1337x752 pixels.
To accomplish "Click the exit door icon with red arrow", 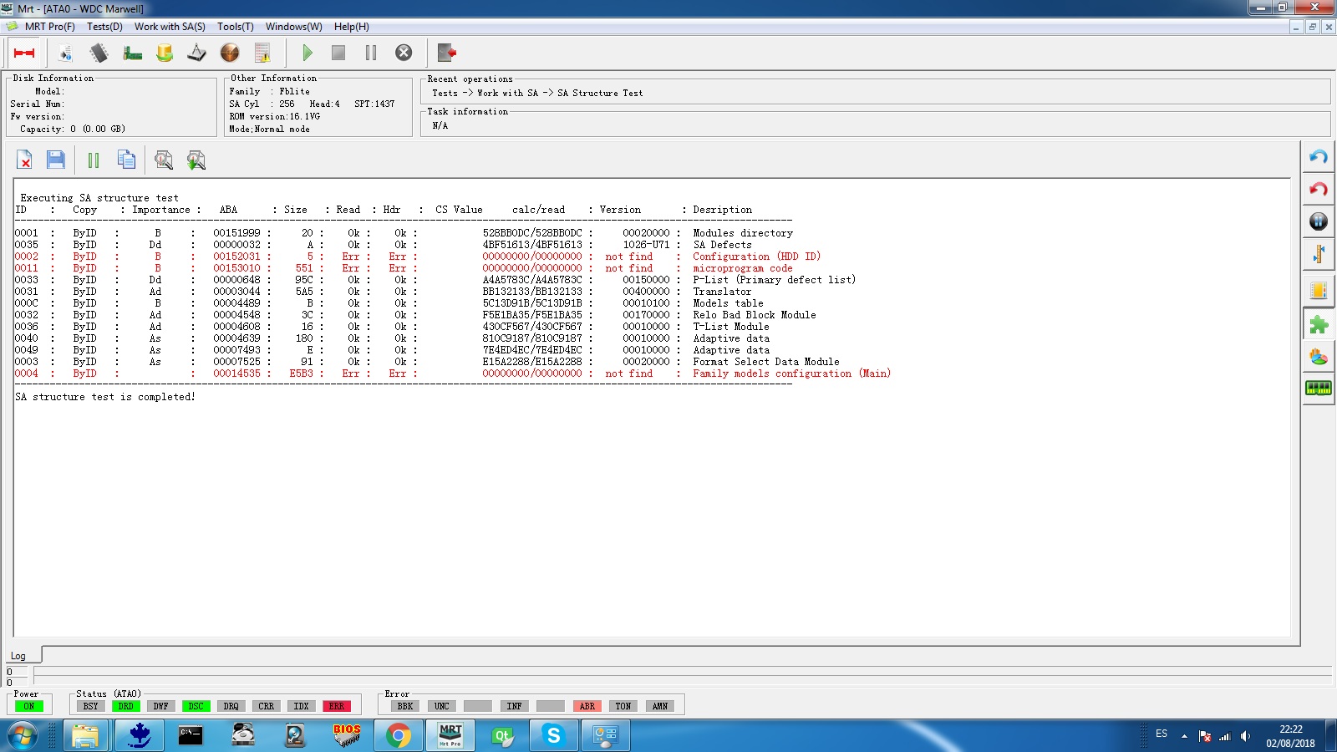I will point(447,53).
